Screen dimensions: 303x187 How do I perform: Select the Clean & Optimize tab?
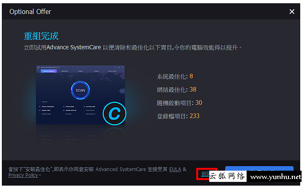tap(48, 71)
